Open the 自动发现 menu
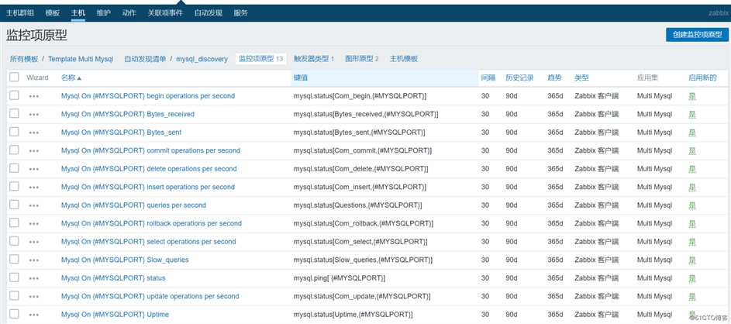The height and width of the screenshot is (324, 731). tap(208, 13)
